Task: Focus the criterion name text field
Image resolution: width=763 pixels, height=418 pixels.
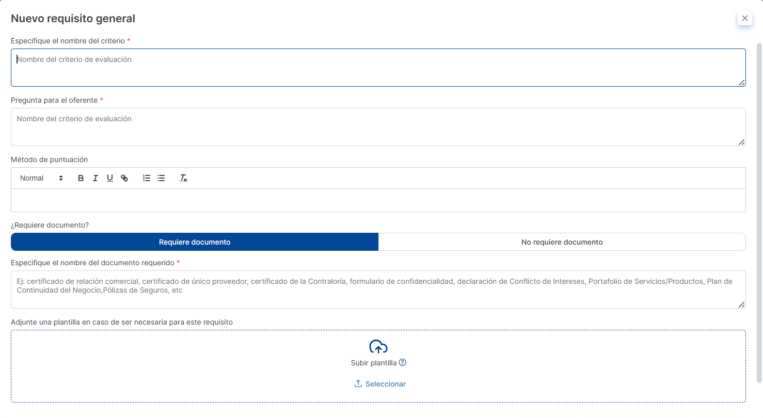Action: coord(378,68)
